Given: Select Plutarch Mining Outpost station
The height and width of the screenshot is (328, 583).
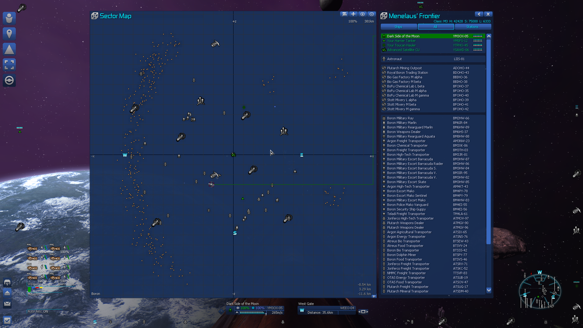Looking at the screenshot, I should (x=433, y=68).
